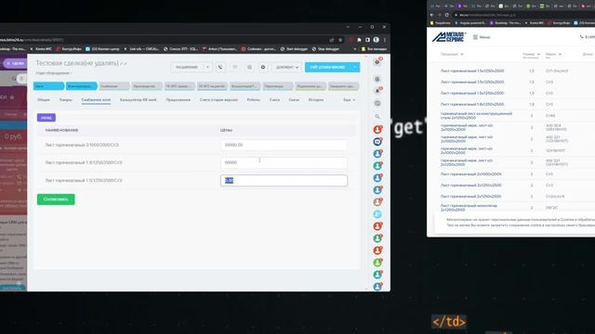Expand the Ещё tabs menu

click(x=350, y=100)
